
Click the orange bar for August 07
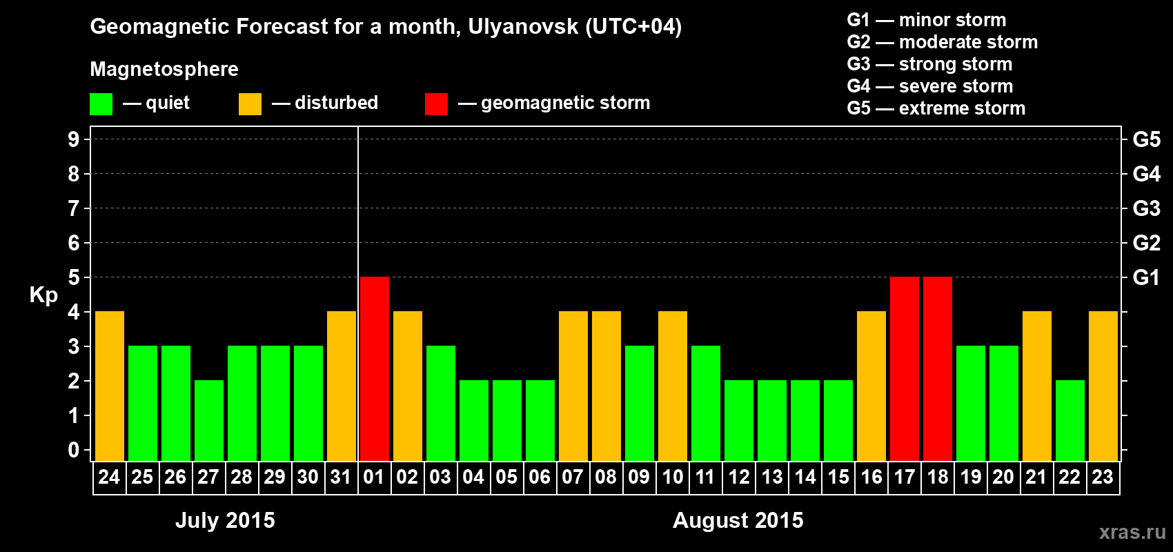tap(573, 386)
